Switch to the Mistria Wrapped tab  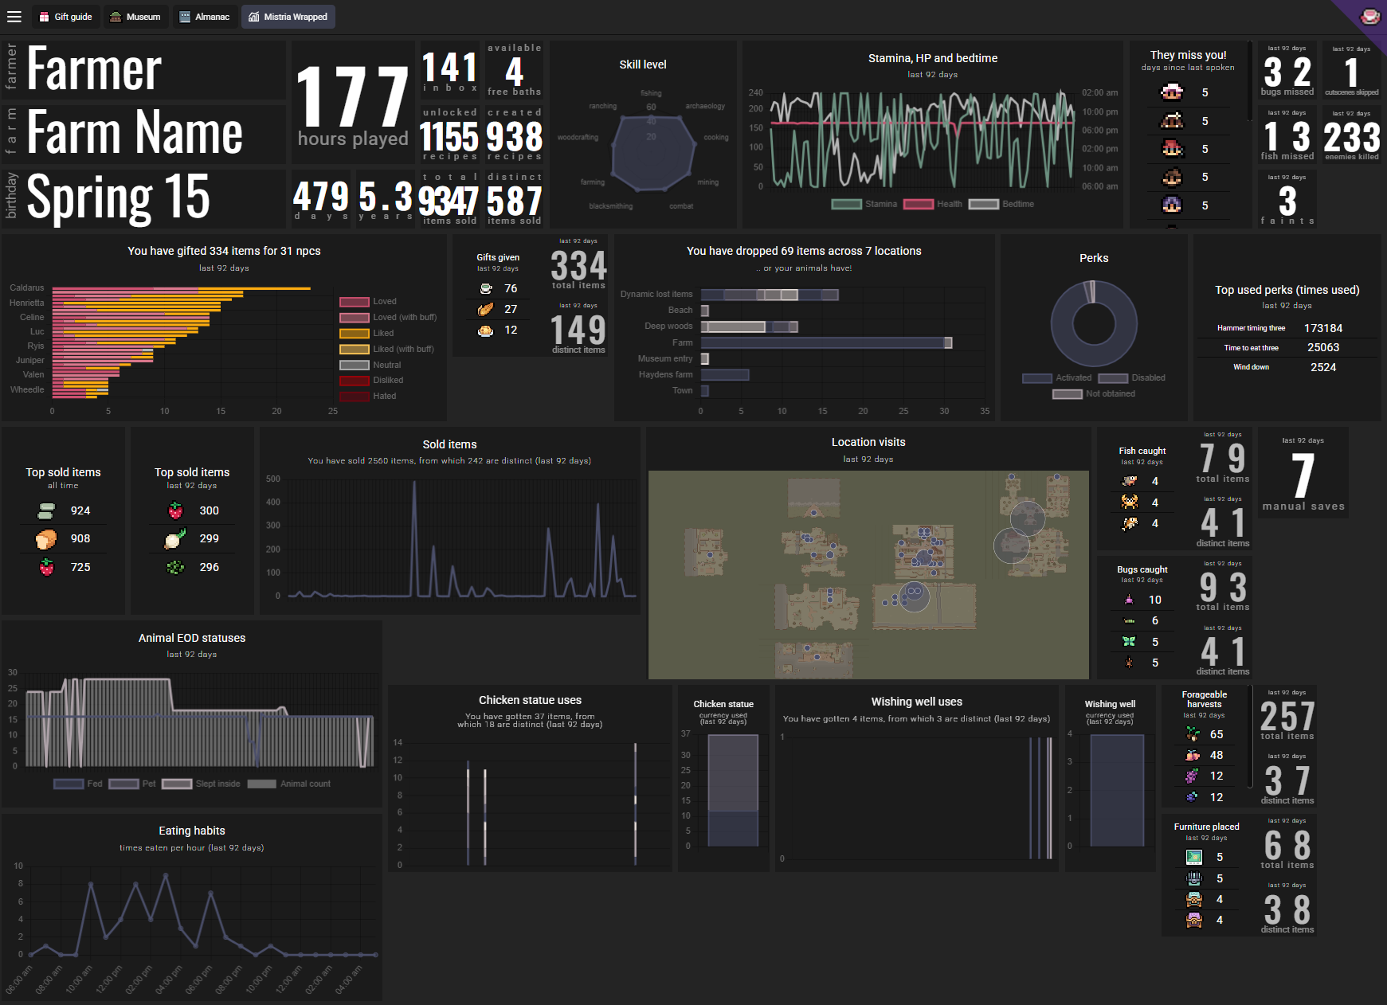288,17
